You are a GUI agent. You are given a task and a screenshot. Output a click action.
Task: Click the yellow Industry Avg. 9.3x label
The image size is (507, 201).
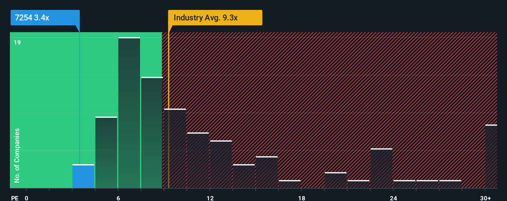(215, 18)
